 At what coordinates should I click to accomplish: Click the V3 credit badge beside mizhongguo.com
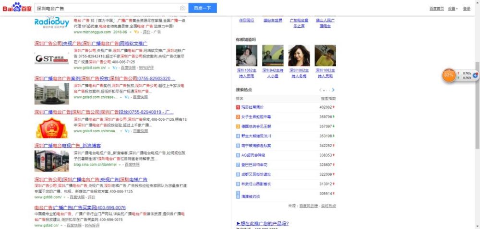(136, 32)
